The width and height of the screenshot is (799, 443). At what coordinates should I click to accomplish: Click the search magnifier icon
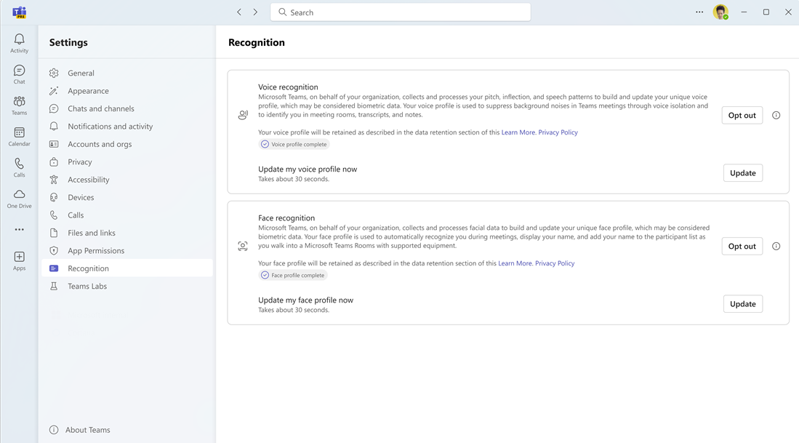point(282,12)
